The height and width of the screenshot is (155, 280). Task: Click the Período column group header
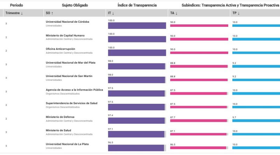point(16,5)
